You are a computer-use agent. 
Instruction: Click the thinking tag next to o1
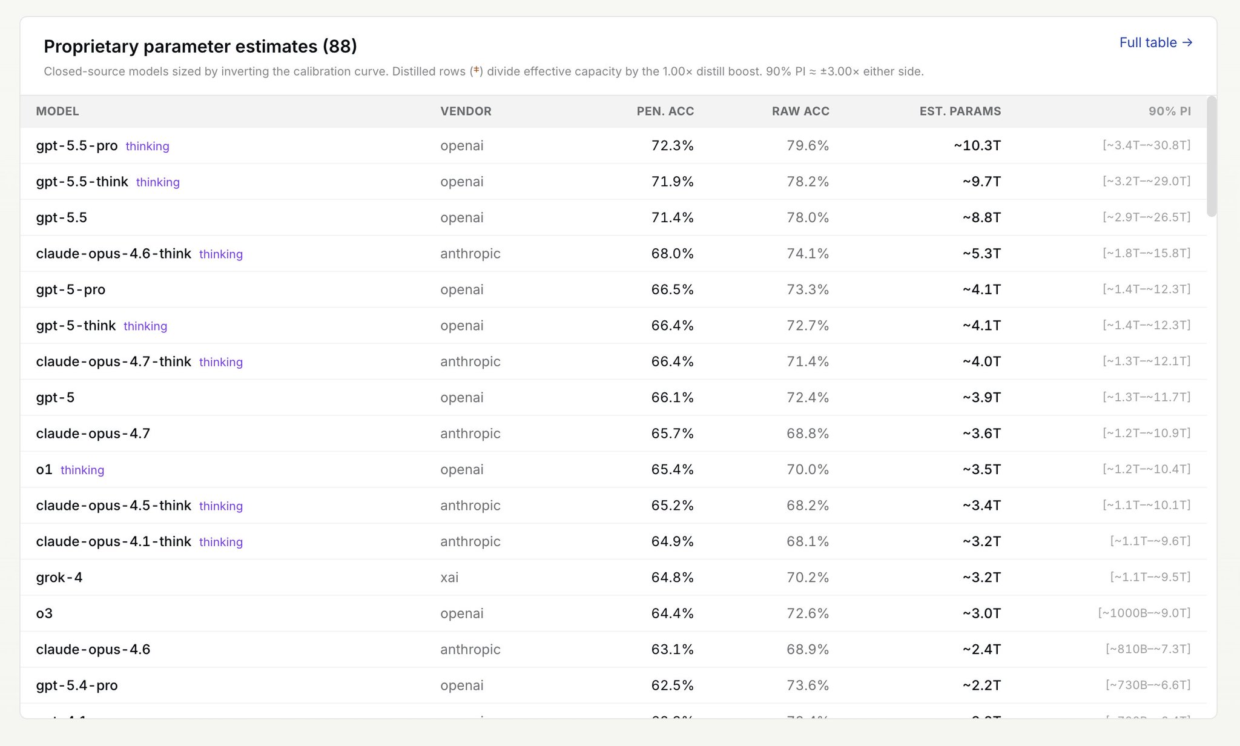coord(82,470)
